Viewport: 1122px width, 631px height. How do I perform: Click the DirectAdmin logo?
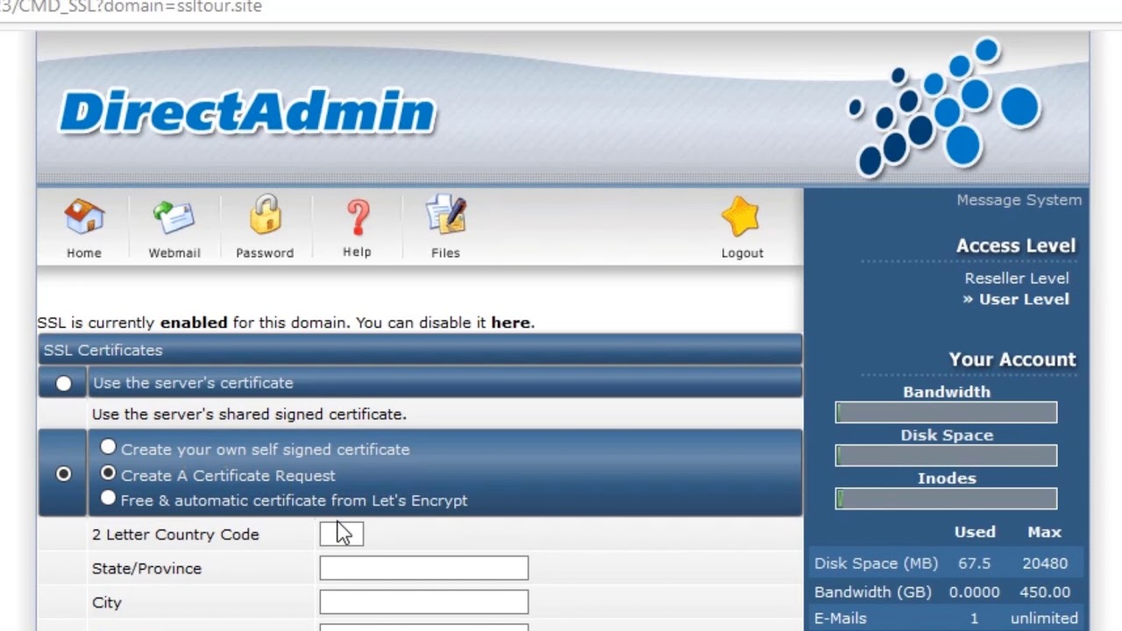(x=247, y=111)
